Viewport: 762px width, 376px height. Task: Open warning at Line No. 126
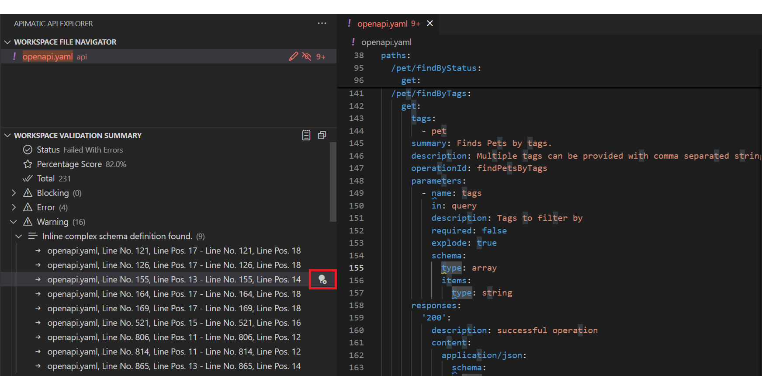[x=174, y=265]
